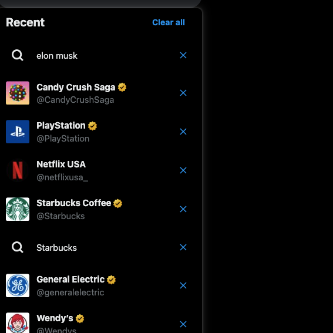The image size is (333, 333).
Task: Click the Clear all link
Action: [x=169, y=22]
